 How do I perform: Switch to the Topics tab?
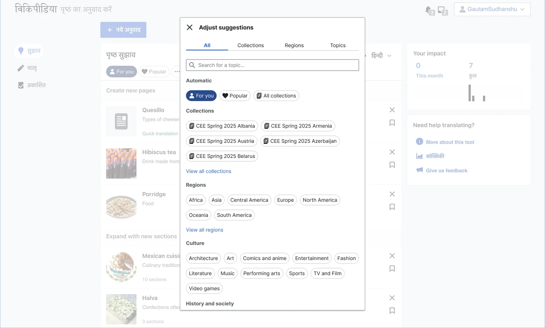tap(338, 45)
